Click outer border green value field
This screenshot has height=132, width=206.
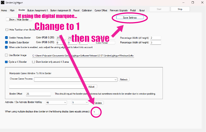[72, 43]
